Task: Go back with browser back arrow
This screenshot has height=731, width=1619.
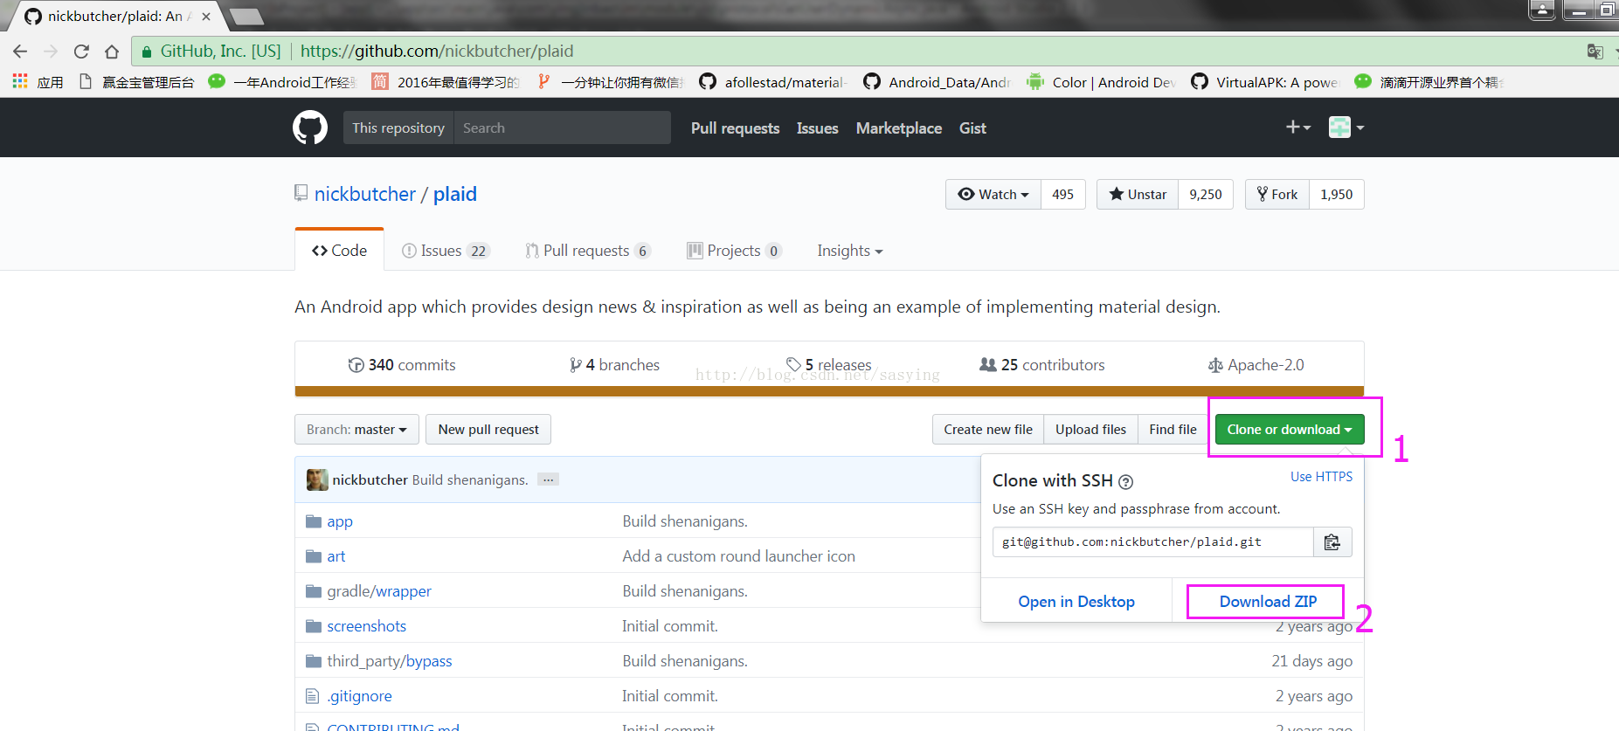Action: point(20,52)
